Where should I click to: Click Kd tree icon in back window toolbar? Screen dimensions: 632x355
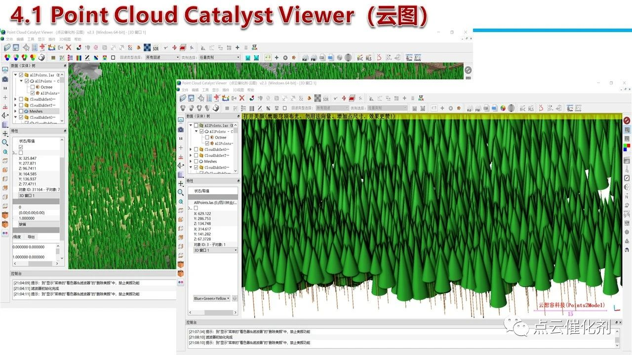point(305,58)
